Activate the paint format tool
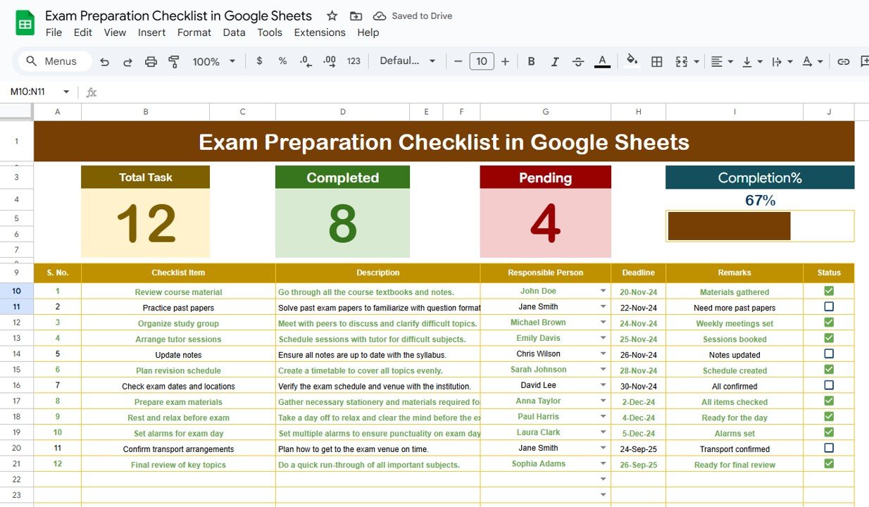This screenshot has width=869, height=507. click(x=174, y=62)
